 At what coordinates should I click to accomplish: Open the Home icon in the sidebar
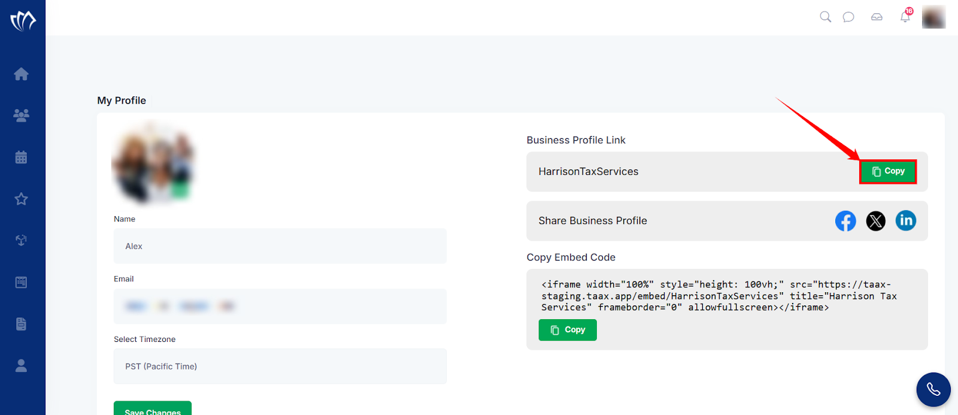coord(22,74)
